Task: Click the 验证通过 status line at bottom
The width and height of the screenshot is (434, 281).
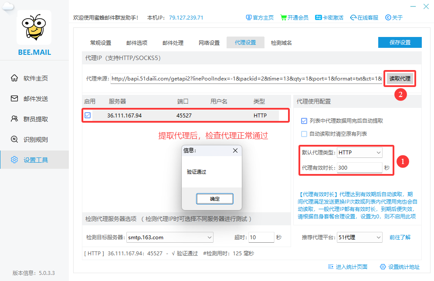Action: tap(169, 253)
